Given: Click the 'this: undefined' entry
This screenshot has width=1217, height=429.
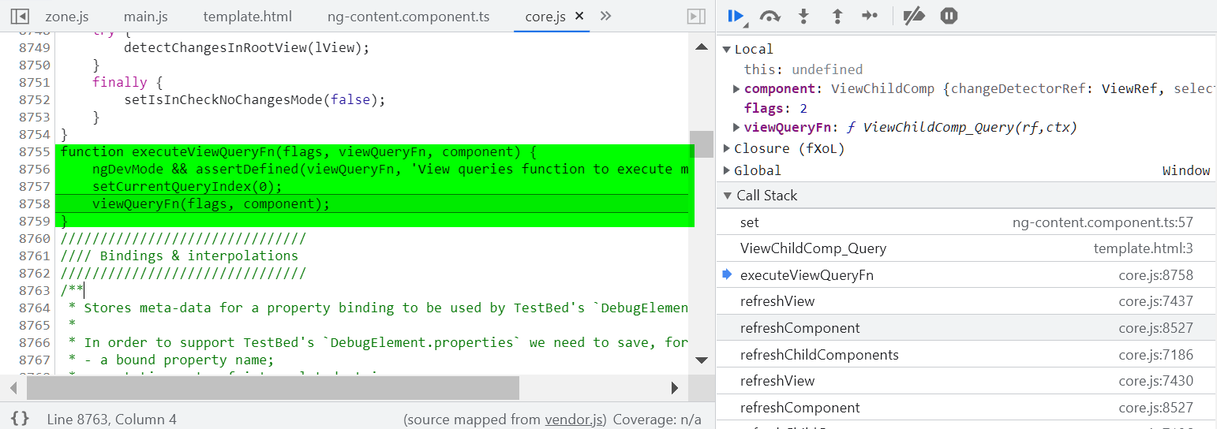Looking at the screenshot, I should coord(803,69).
